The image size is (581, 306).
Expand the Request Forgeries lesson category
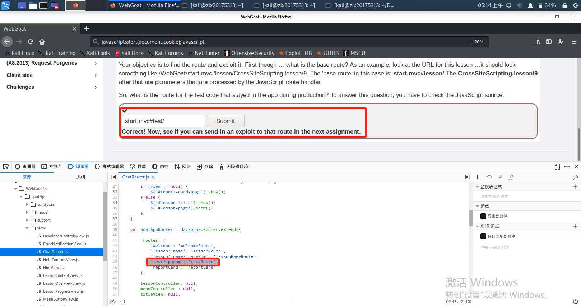(x=96, y=63)
